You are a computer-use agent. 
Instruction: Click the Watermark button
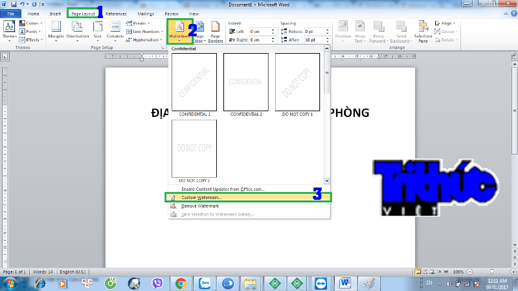click(179, 31)
